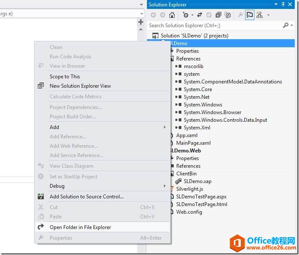
Task: Select References under the SLDemo project
Action: coord(188,59)
